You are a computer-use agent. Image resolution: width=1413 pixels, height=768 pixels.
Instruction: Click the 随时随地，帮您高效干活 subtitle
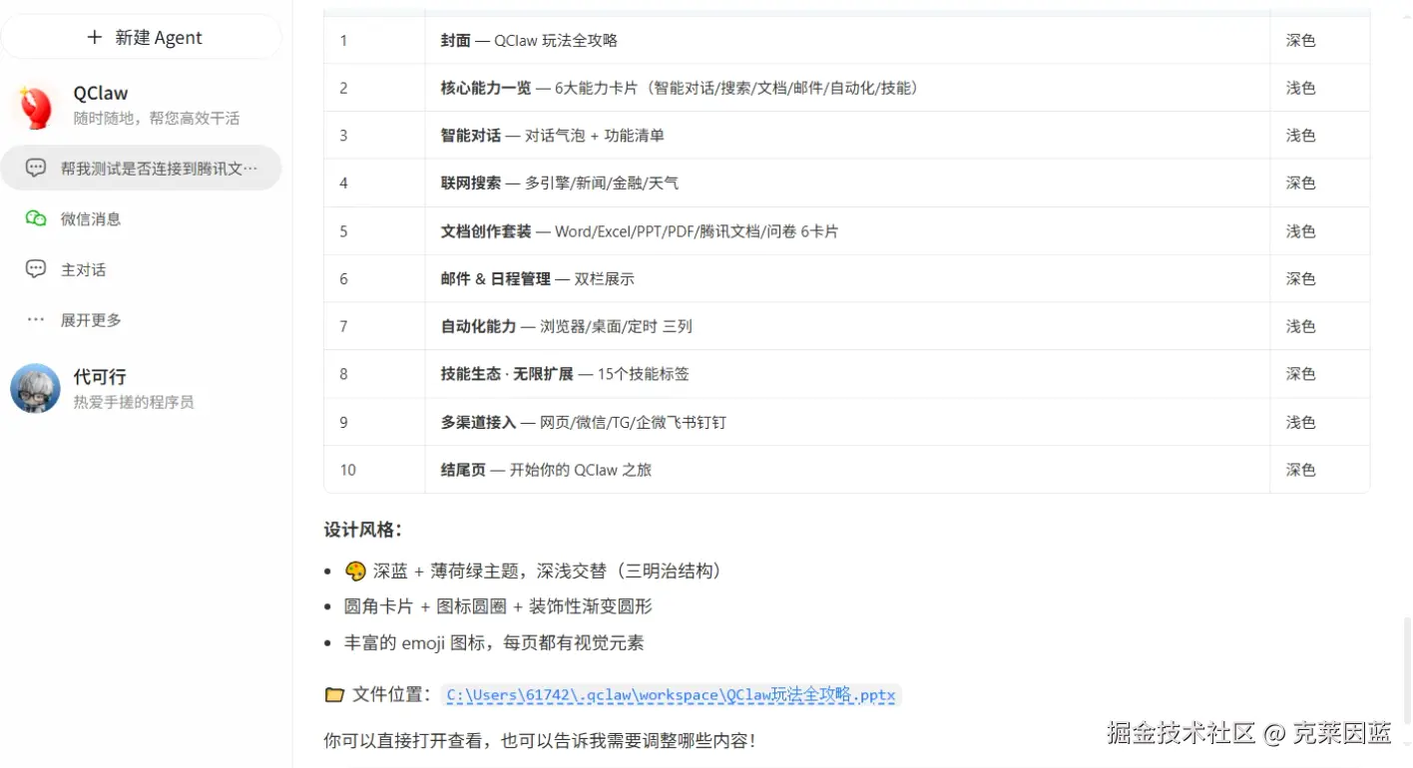157,118
